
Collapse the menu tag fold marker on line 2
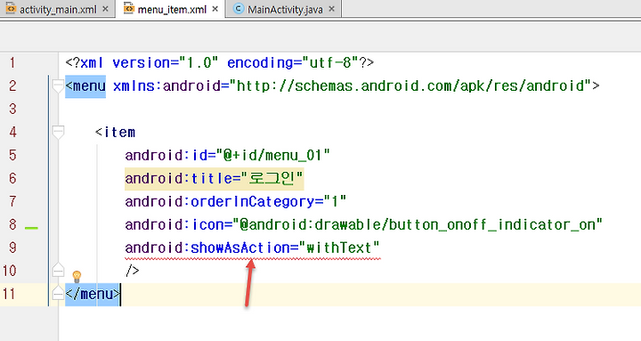(59, 85)
